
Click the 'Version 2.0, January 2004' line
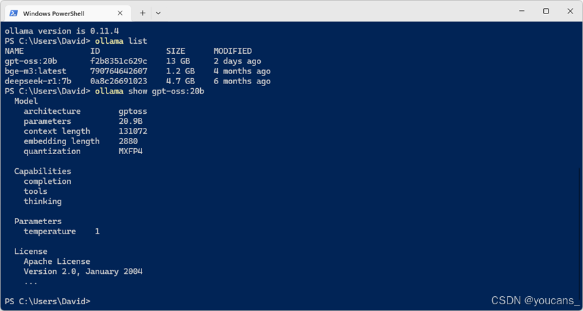pyautogui.click(x=84, y=271)
